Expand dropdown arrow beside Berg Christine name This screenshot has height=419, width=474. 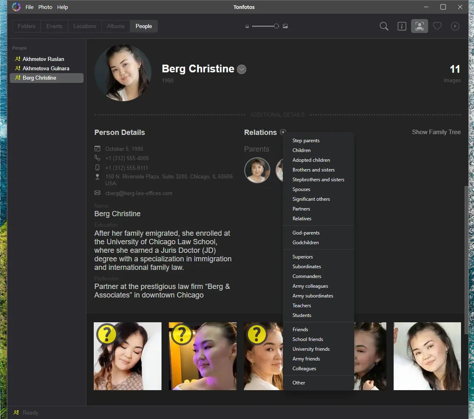tap(241, 69)
